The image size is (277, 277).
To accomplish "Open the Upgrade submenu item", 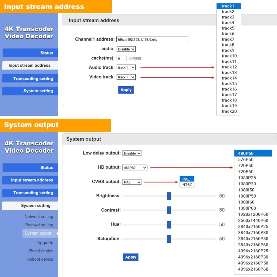I will click(x=45, y=243).
